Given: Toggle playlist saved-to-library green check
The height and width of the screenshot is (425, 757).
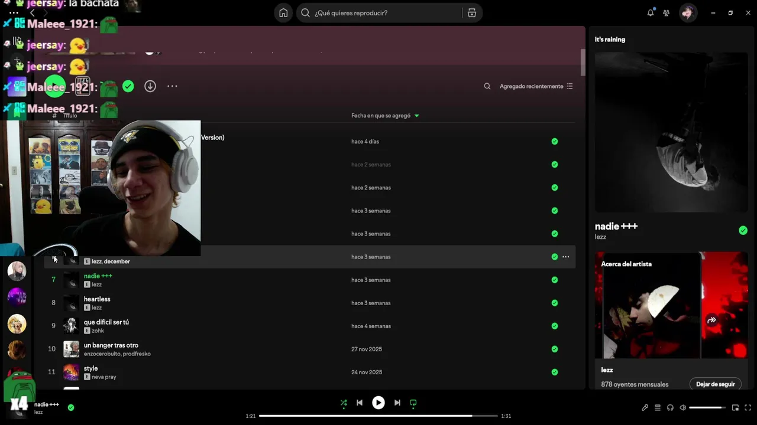Looking at the screenshot, I should click(128, 86).
